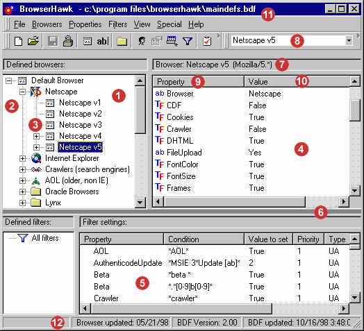Click the property list horizontal scrollbar thumb
364x331 pixels.
(x=235, y=201)
